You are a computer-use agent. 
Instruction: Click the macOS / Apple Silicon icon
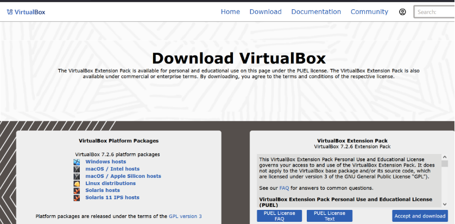coord(77,176)
